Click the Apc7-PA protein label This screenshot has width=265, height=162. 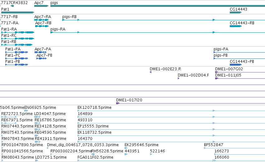[x=43, y=49]
